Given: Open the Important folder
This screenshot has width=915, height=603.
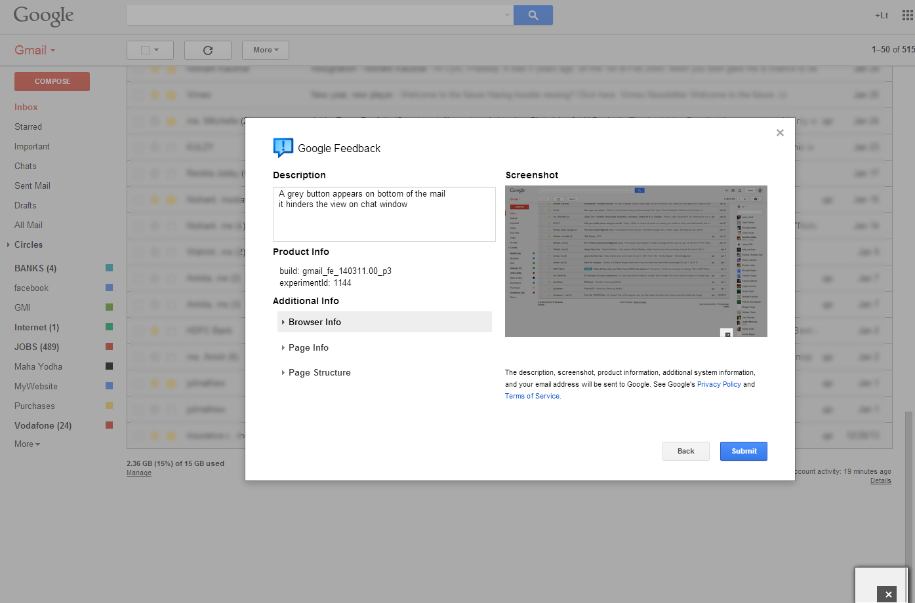Looking at the screenshot, I should click(32, 146).
